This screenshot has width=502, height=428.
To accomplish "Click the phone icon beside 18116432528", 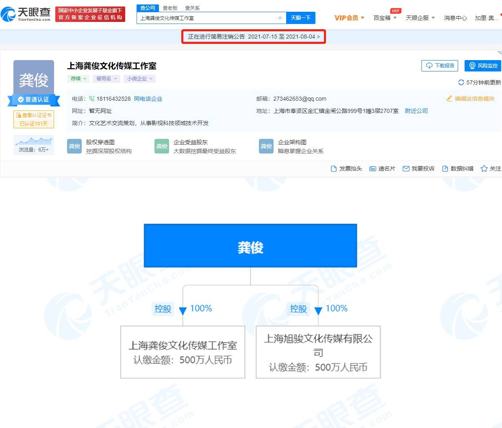I will coord(92,99).
